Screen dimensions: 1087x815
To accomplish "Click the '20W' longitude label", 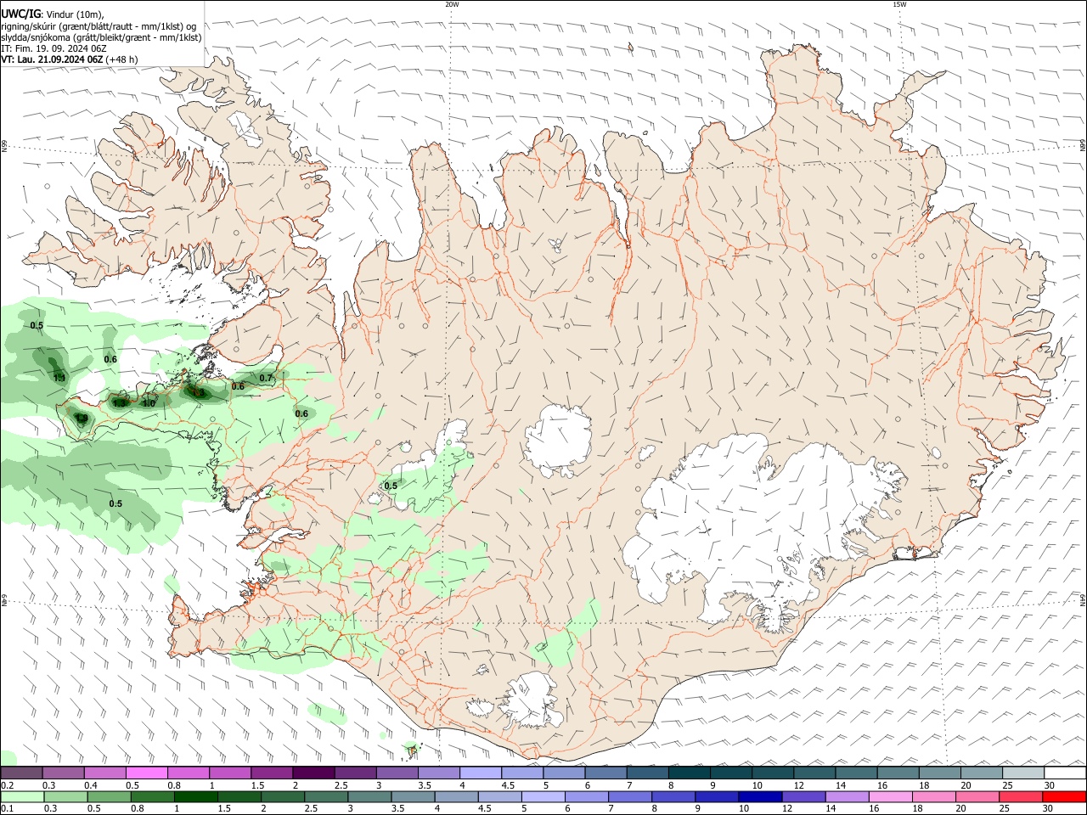I will [x=452, y=4].
